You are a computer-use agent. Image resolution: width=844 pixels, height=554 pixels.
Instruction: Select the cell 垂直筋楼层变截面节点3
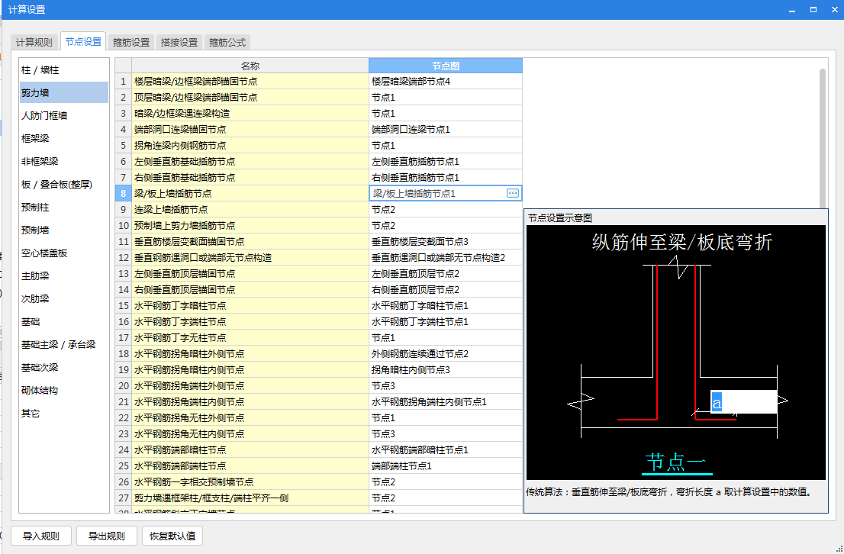tap(446, 242)
